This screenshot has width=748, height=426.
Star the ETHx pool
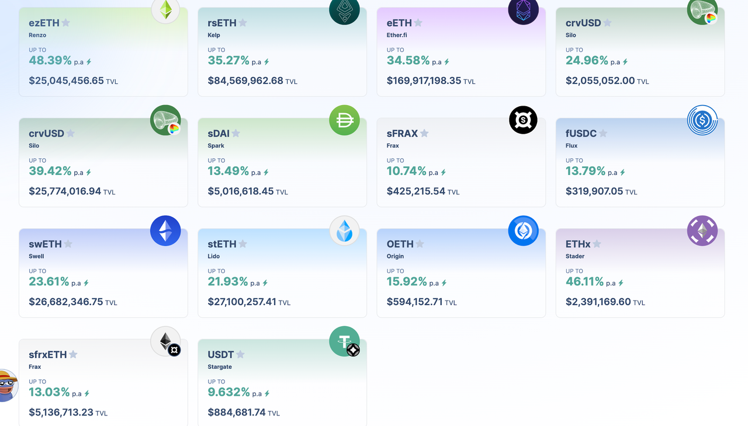coord(597,244)
